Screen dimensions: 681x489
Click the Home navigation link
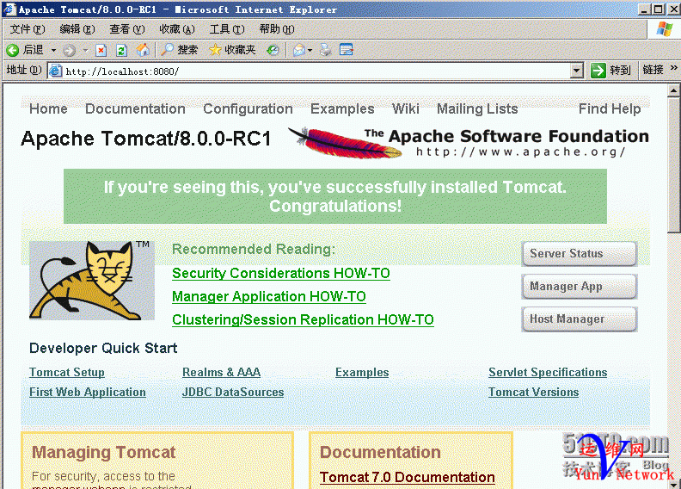(x=48, y=108)
